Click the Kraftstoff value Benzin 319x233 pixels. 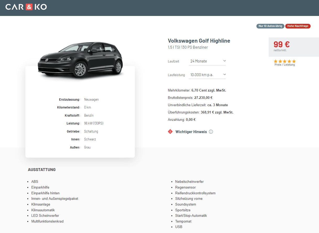click(89, 115)
